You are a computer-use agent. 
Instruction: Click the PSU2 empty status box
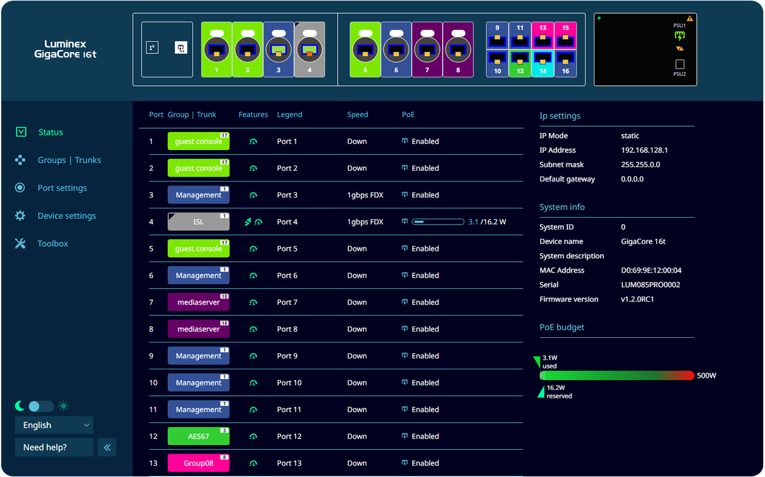tap(680, 64)
